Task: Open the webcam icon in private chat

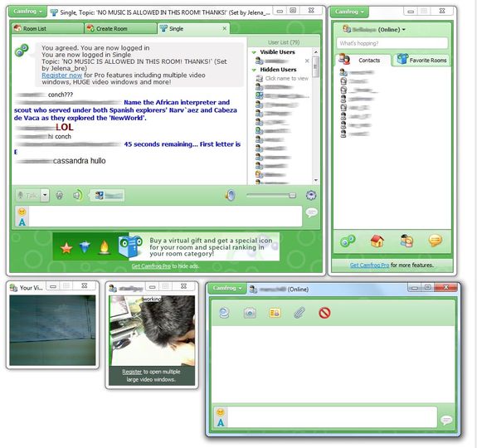Action: coord(224,313)
